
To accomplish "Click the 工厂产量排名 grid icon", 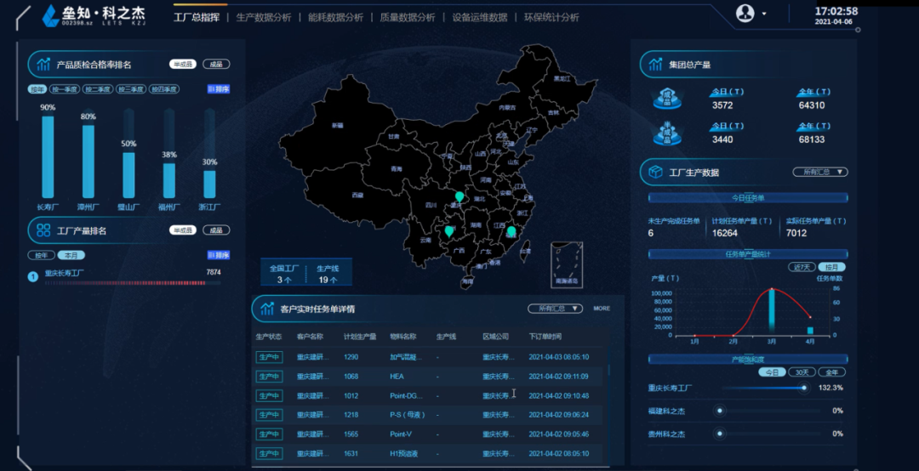I will point(43,230).
